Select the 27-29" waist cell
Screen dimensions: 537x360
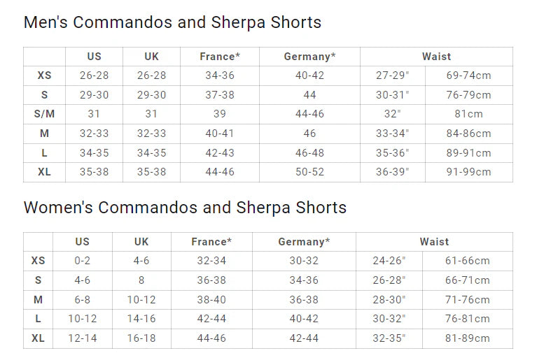pyautogui.click(x=393, y=75)
